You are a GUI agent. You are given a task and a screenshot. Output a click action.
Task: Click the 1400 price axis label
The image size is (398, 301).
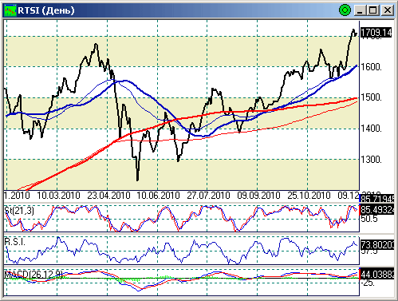pos(371,129)
